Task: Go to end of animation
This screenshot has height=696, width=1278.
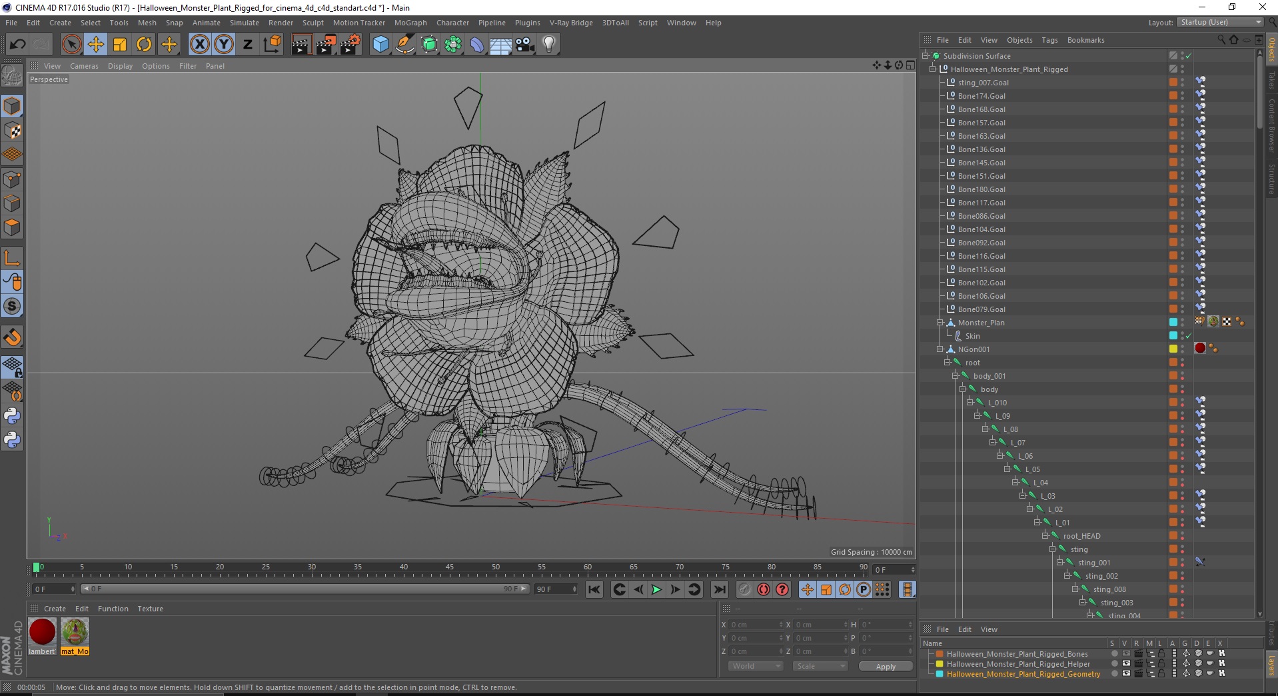Action: [720, 589]
